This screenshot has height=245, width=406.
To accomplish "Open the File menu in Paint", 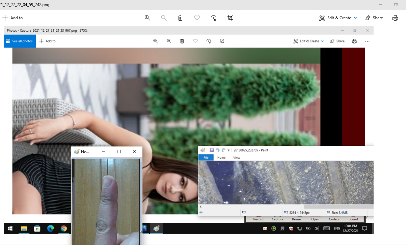I will (x=206, y=158).
